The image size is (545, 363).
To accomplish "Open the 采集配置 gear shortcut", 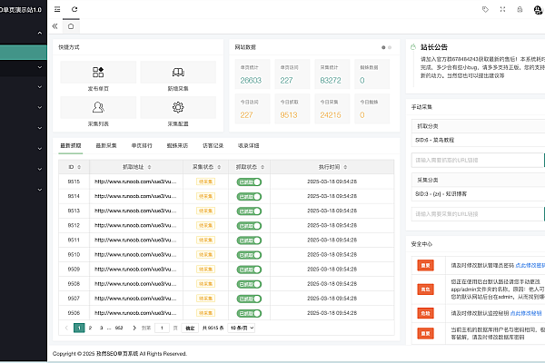I will 178,107.
